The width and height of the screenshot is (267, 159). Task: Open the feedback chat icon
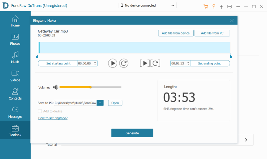click(x=230, y=6)
